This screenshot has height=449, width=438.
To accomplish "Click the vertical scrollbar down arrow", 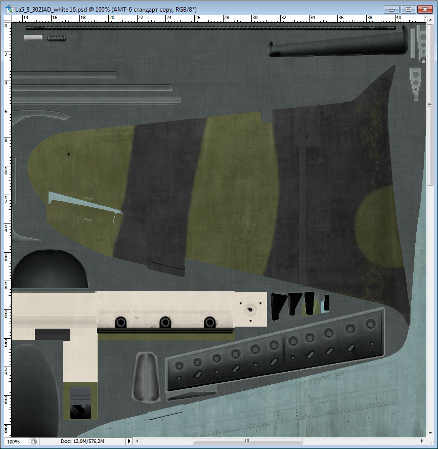I will tap(430, 433).
